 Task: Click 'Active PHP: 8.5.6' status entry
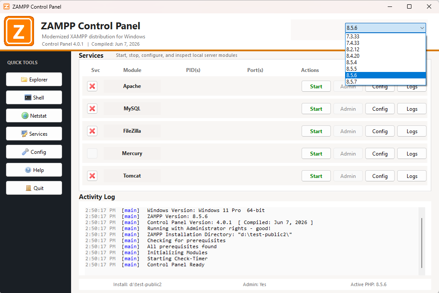coord(368,284)
